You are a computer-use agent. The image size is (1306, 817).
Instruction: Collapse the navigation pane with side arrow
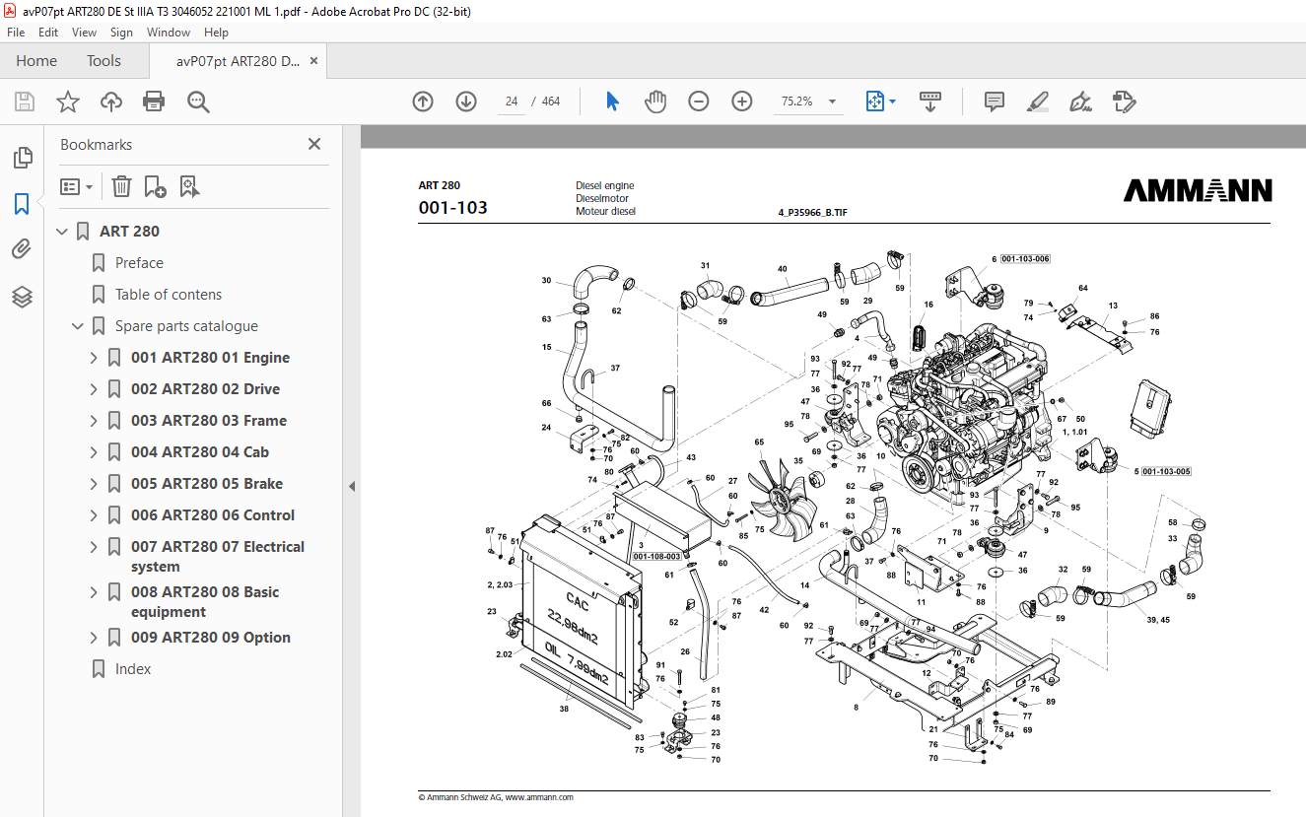point(352,486)
